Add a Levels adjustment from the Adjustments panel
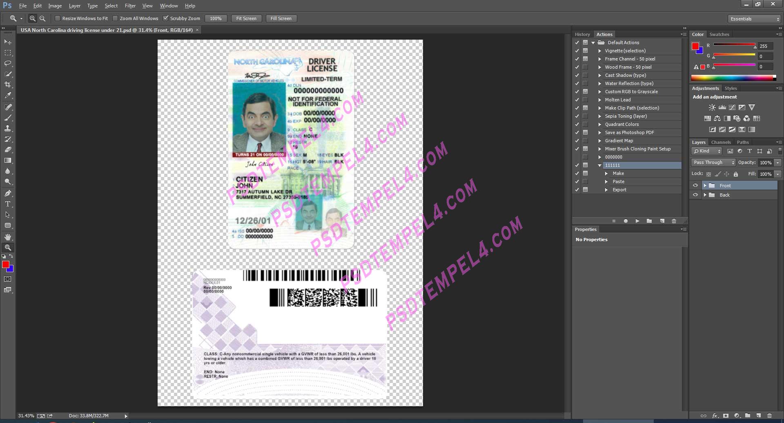 (722, 107)
